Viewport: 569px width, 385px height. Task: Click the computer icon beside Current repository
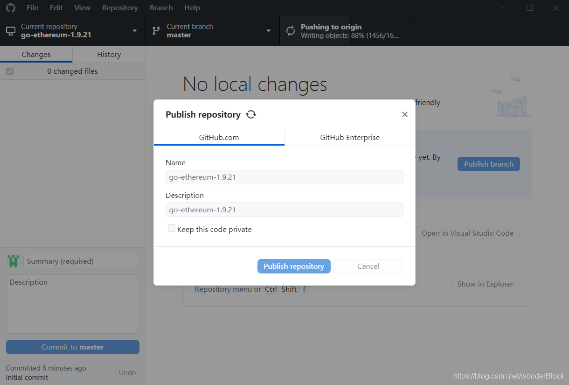coord(11,31)
